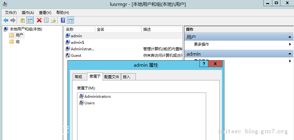
Task: Switch to the 配置文件 tab
Action: [112, 77]
